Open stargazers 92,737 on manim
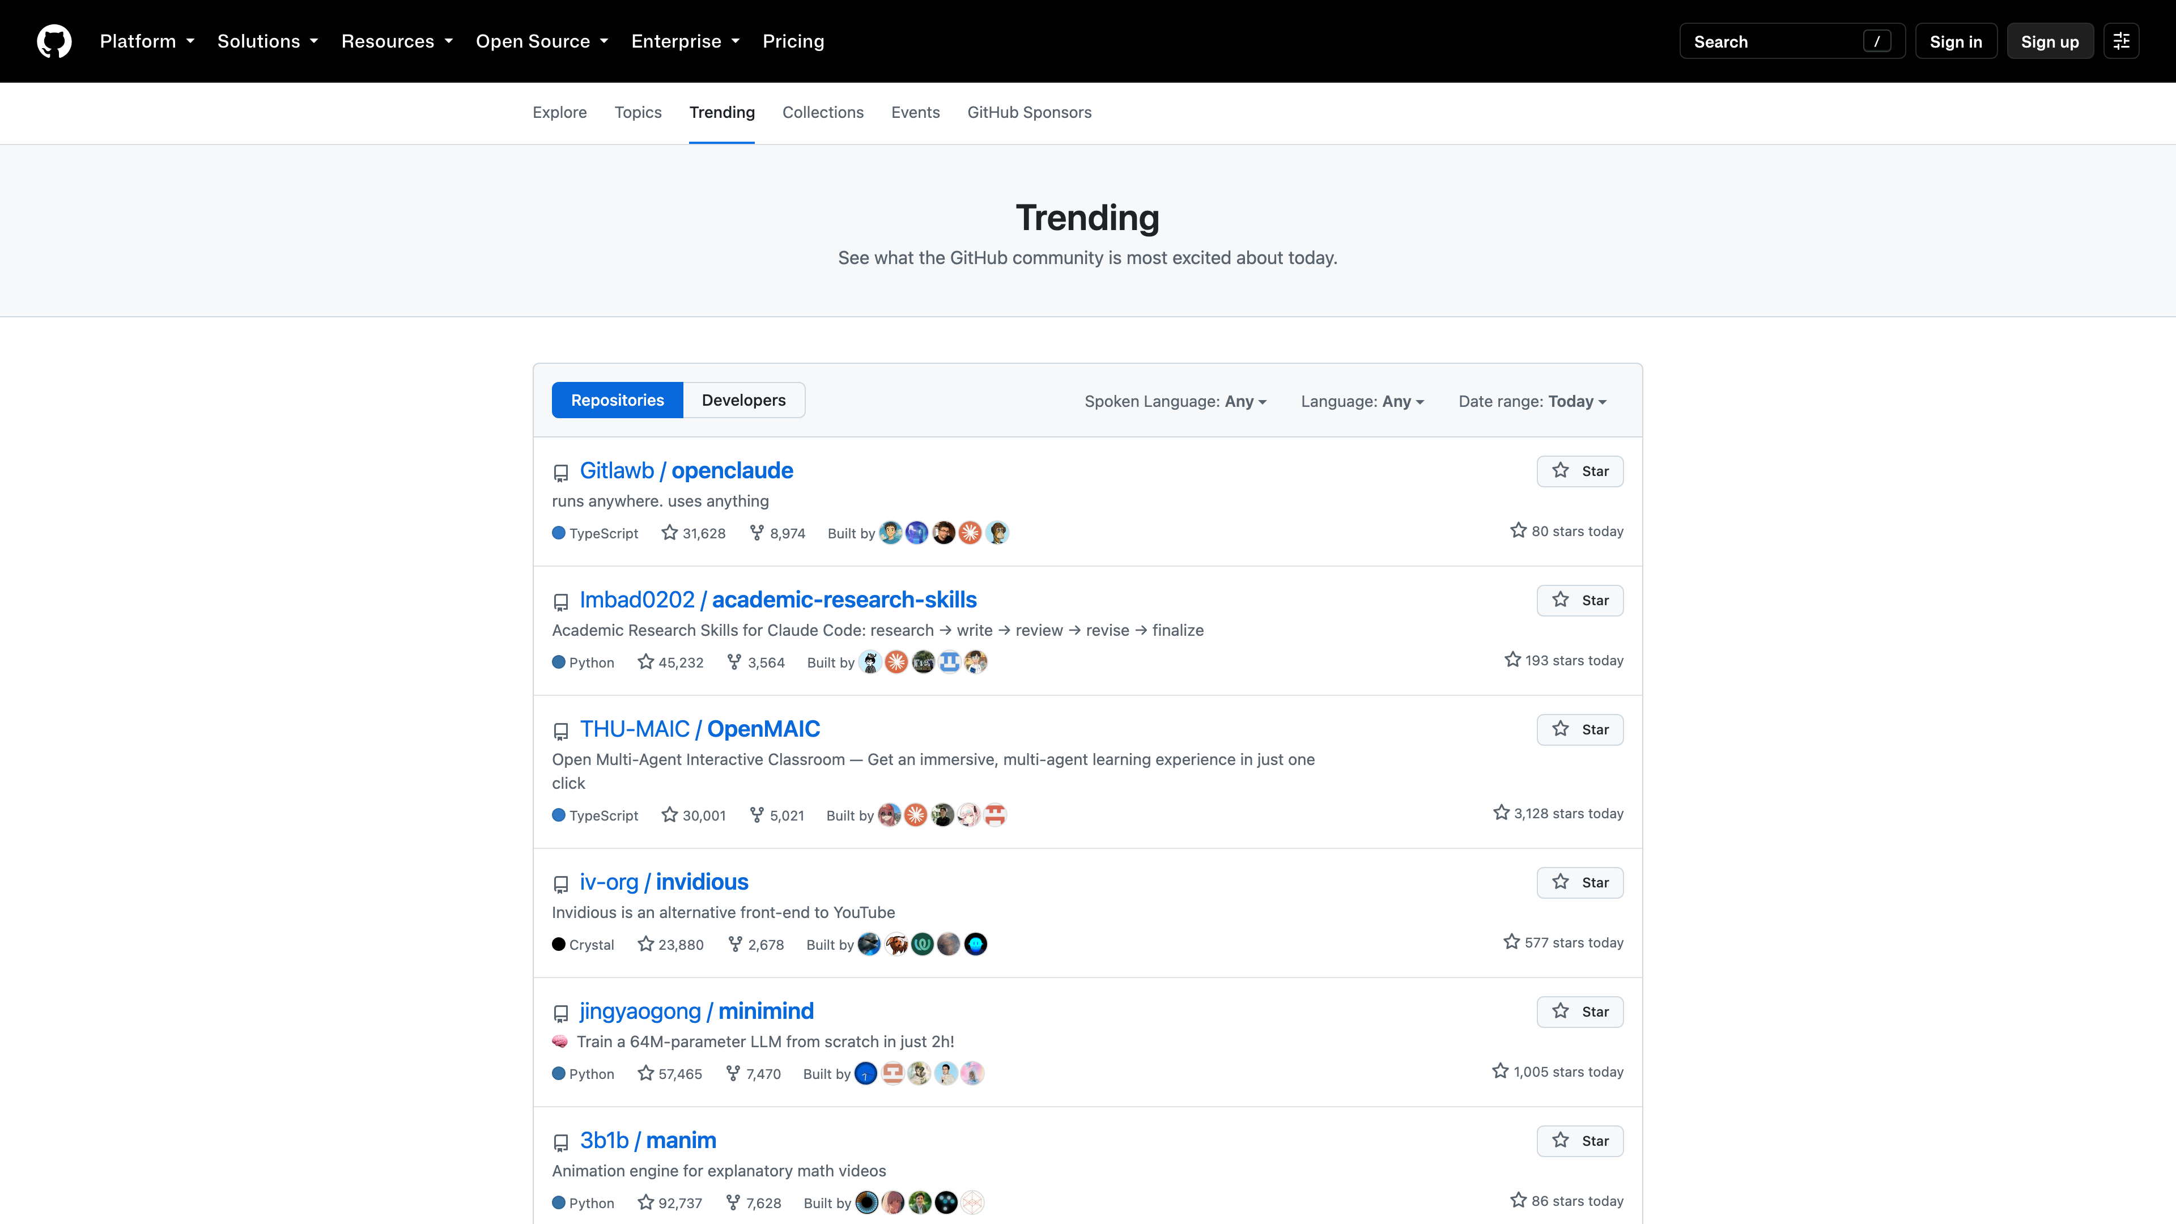The image size is (2176, 1224). point(670,1203)
